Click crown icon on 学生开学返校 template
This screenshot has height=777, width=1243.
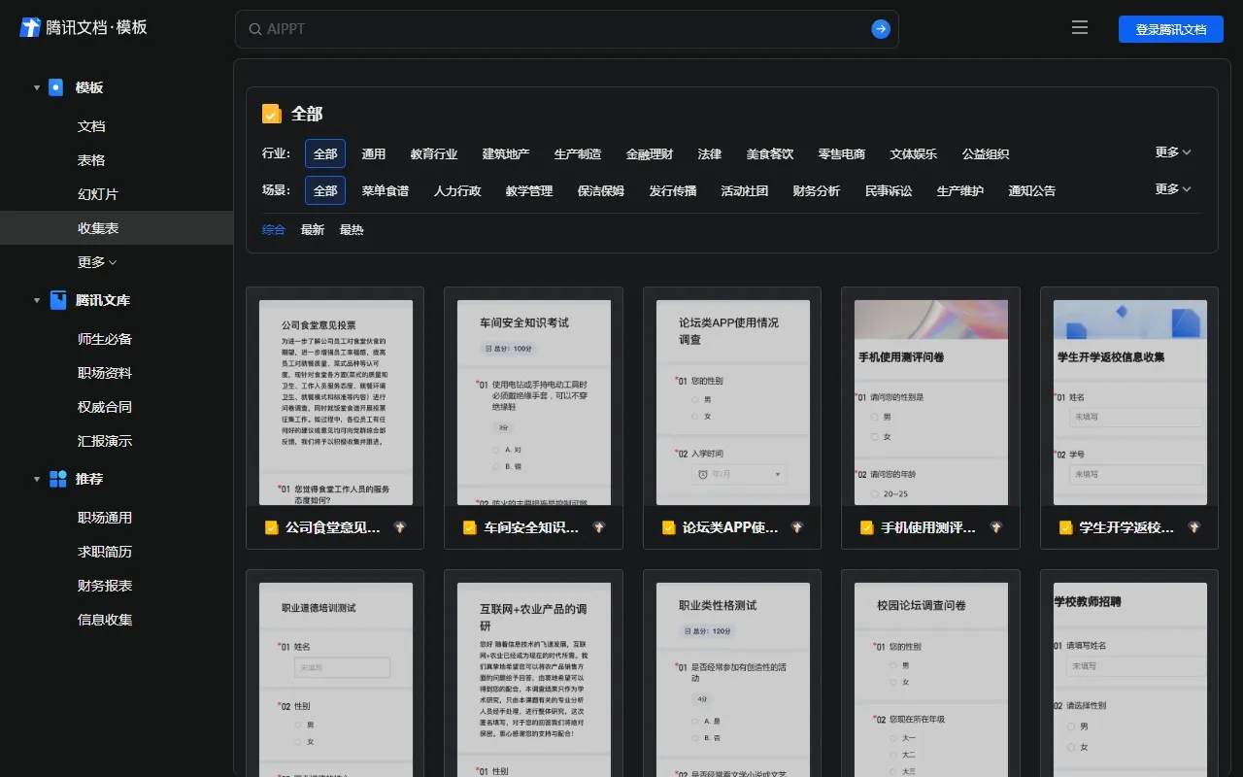click(x=1195, y=526)
